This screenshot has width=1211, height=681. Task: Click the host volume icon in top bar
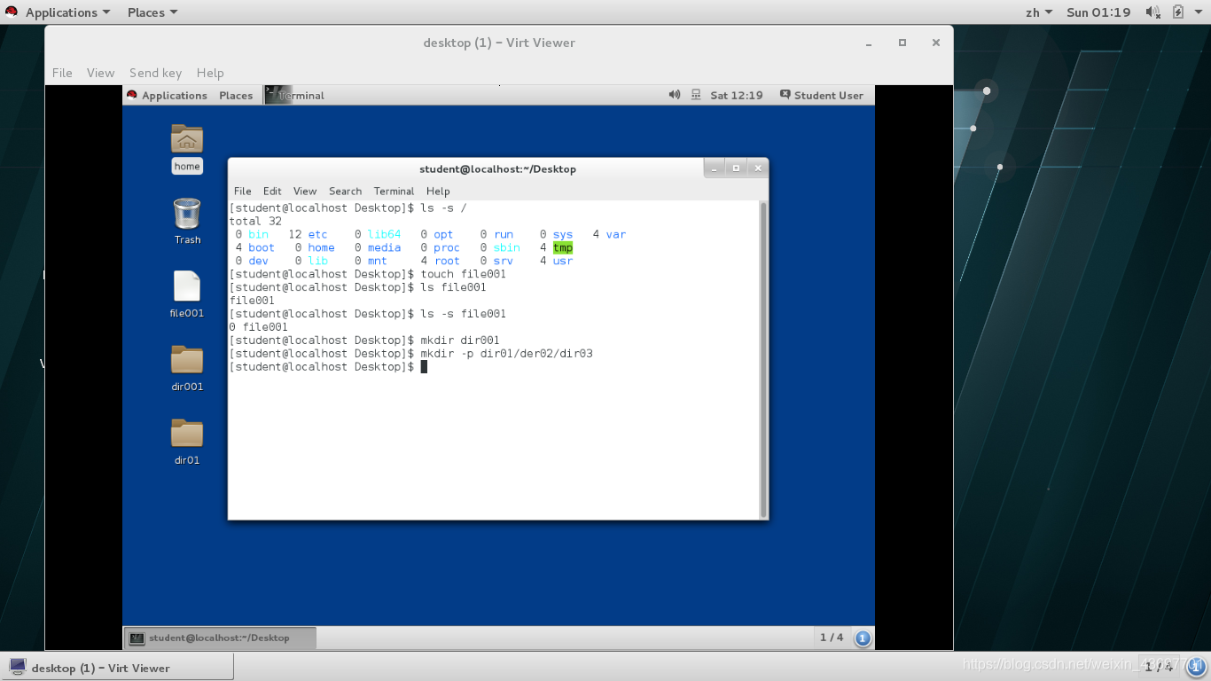click(x=1152, y=12)
